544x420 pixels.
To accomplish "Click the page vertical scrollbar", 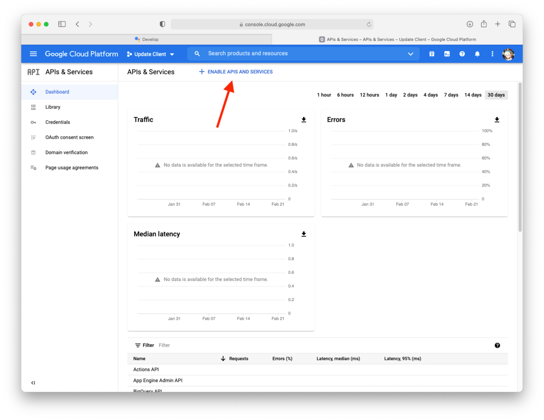I will [520, 157].
